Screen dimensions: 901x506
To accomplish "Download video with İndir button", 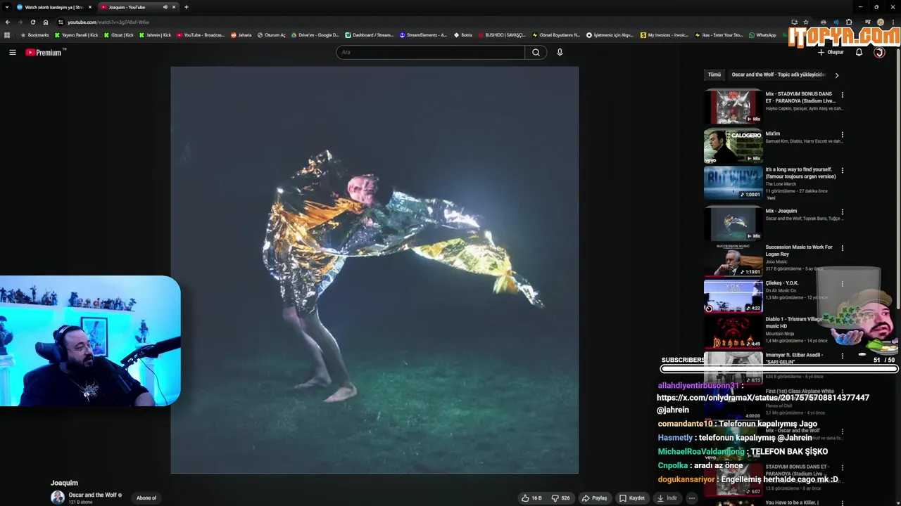I will [667, 498].
